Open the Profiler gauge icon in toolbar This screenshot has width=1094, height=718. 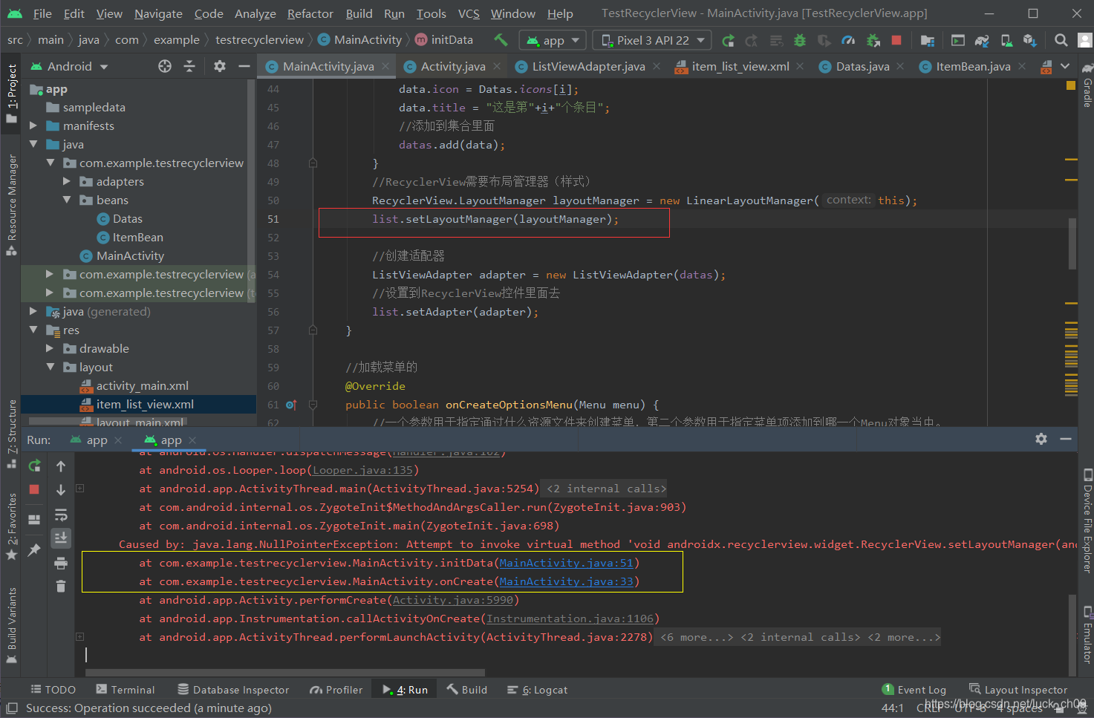[x=848, y=41]
